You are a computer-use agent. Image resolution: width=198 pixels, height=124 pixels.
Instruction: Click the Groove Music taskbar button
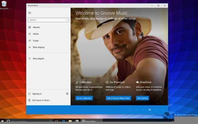tap(92, 121)
